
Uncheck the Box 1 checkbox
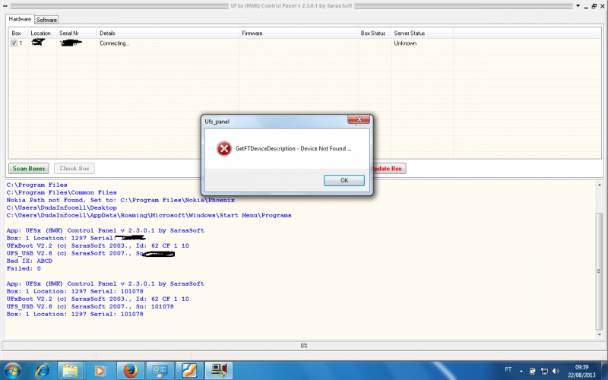point(14,43)
